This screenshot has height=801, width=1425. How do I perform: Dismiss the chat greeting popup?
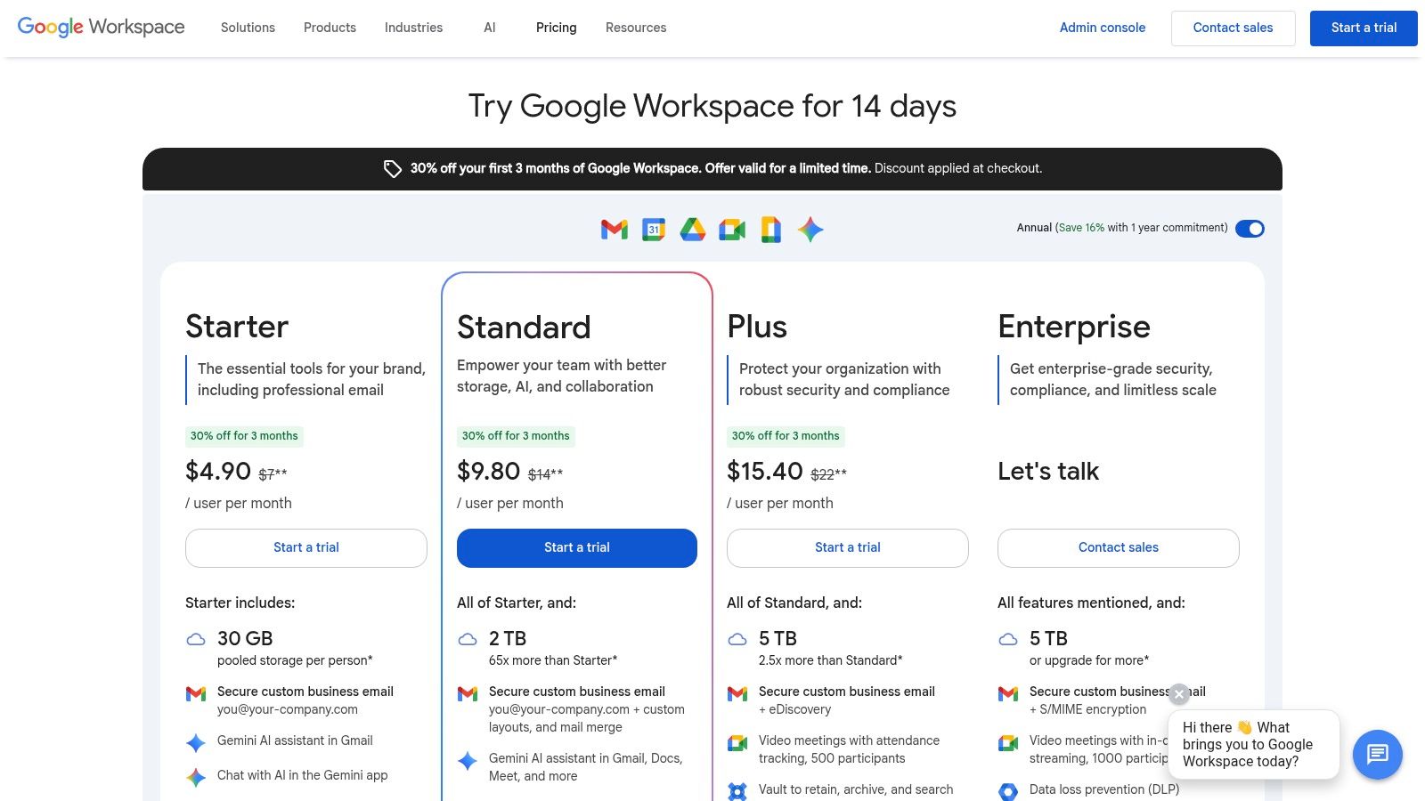(x=1178, y=694)
